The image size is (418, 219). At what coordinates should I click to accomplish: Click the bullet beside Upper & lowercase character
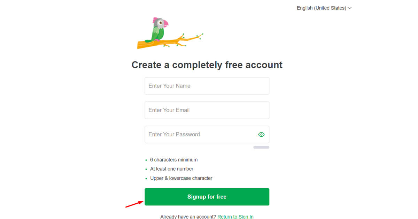tap(146, 179)
